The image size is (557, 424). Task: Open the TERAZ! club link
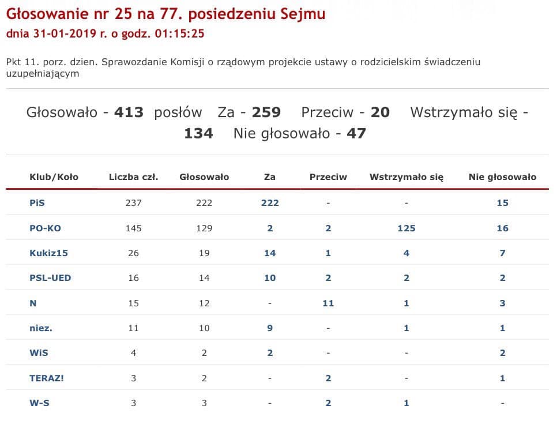tap(46, 378)
